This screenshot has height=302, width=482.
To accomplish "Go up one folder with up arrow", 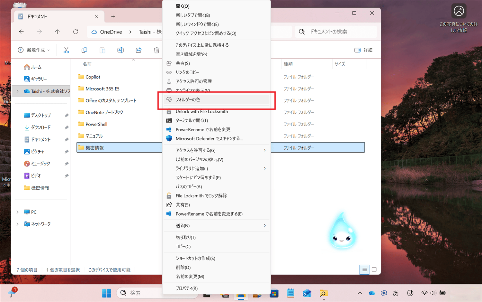I will click(x=57, y=32).
